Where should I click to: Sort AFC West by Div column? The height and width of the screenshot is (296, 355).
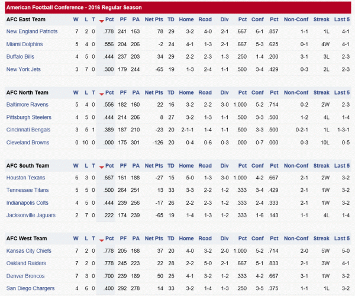pos(224,239)
